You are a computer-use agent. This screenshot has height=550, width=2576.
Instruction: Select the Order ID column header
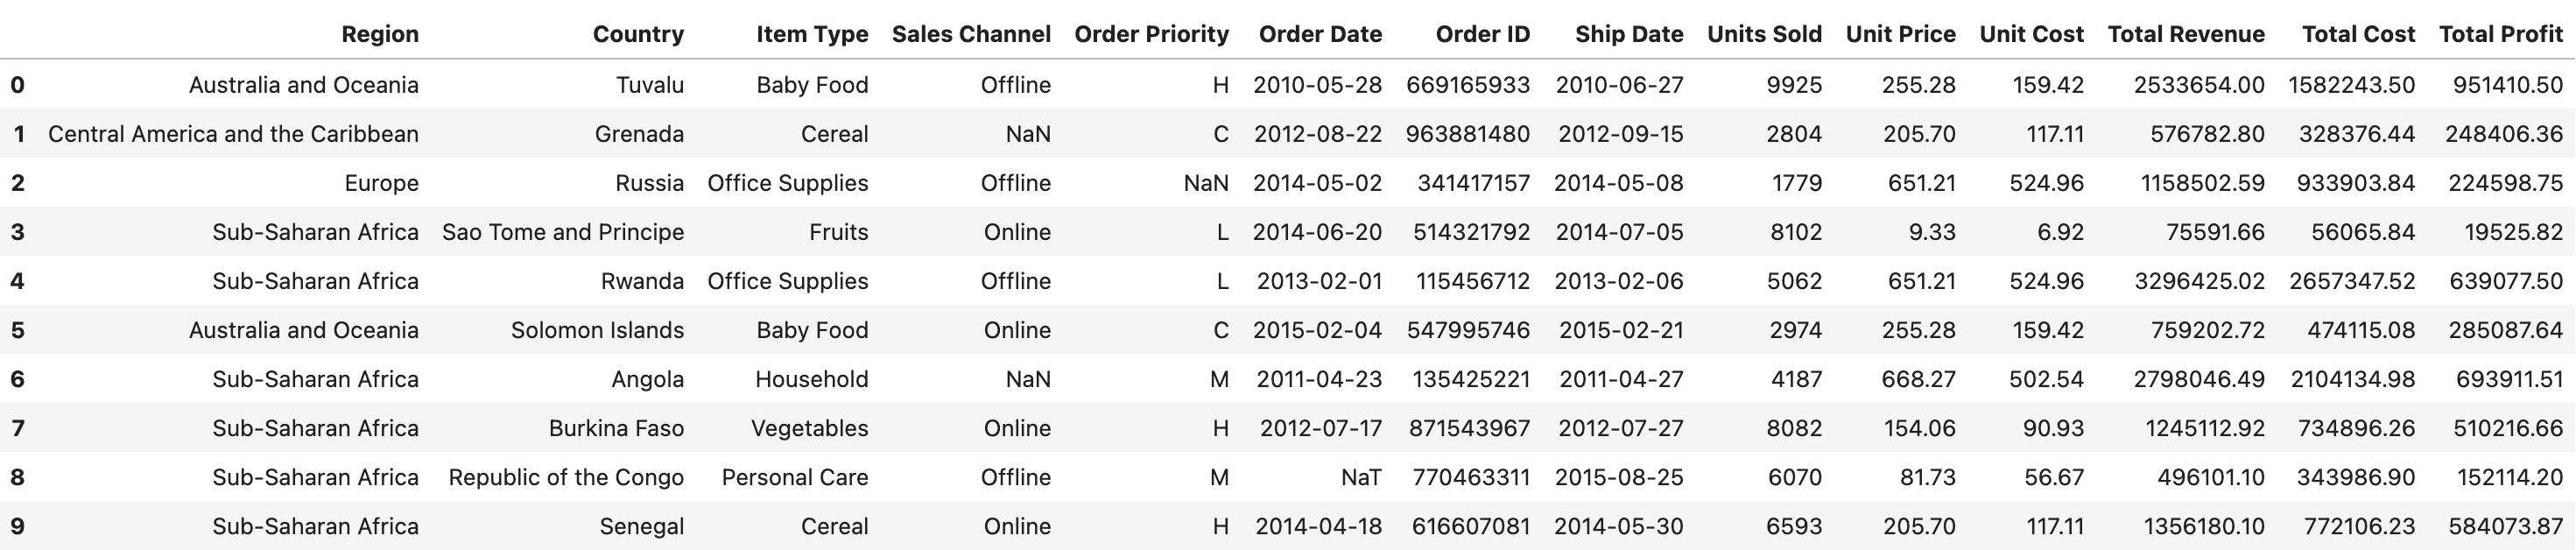pos(1483,34)
